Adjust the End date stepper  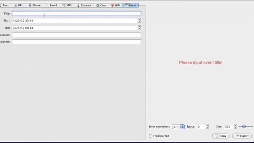pos(139,28)
